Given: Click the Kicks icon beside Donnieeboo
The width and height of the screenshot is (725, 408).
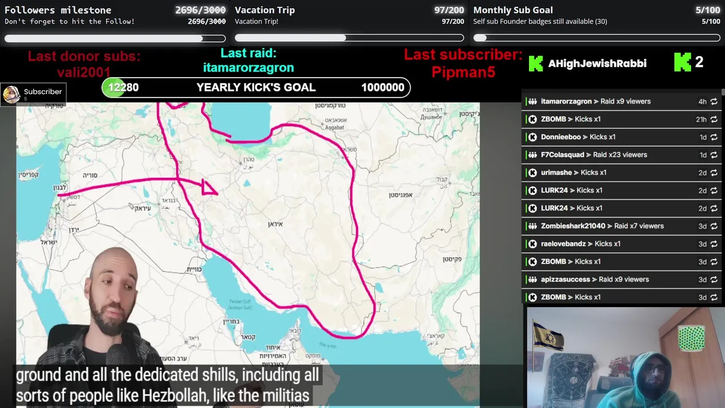Looking at the screenshot, I should 532,137.
